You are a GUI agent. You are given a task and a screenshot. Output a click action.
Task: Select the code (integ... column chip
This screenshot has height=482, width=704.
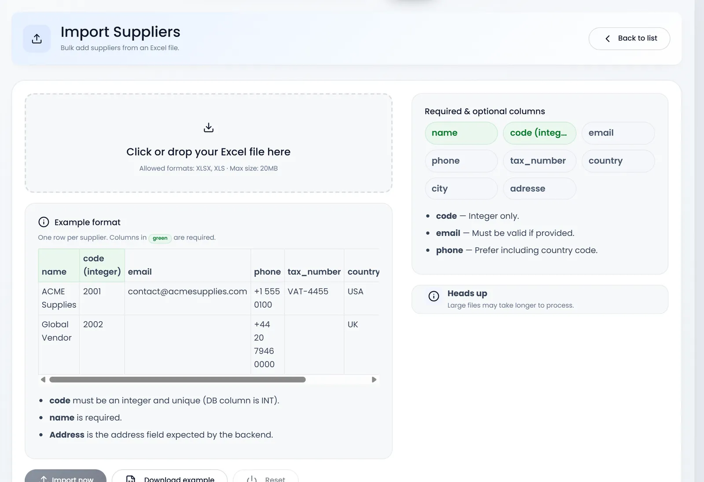click(x=539, y=133)
